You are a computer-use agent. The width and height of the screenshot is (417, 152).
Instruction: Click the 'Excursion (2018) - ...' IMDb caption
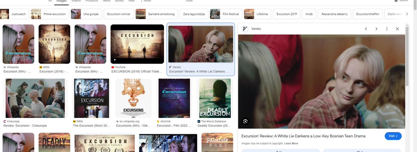coord(55,71)
